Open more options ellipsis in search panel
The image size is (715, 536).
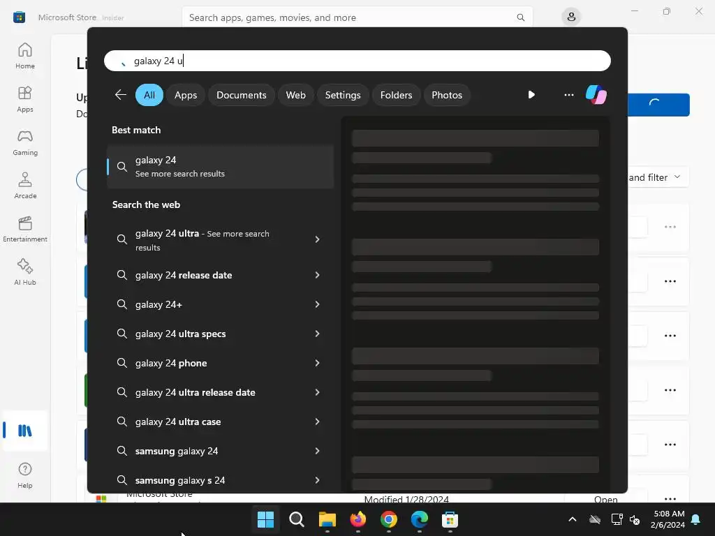(x=568, y=95)
